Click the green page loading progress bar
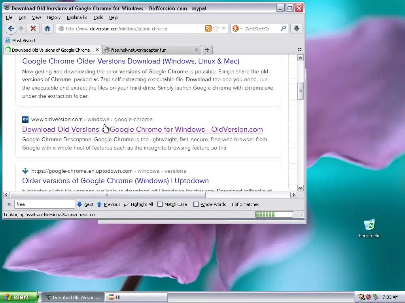The image size is (405, 303). (274, 214)
